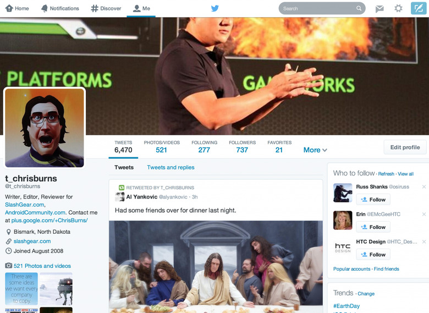Dismiss HTC Design suggestion
The width and height of the screenshot is (429, 313).
click(424, 241)
